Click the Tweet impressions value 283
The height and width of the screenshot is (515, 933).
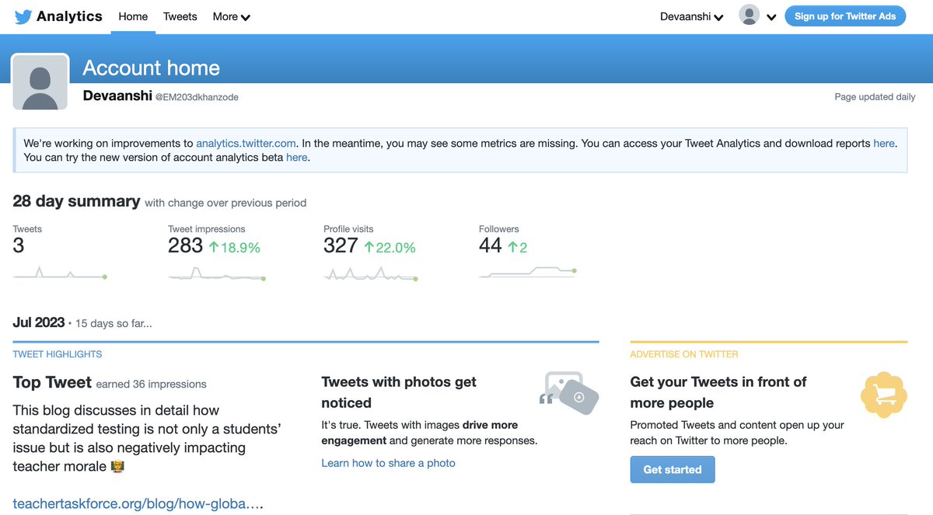(186, 246)
